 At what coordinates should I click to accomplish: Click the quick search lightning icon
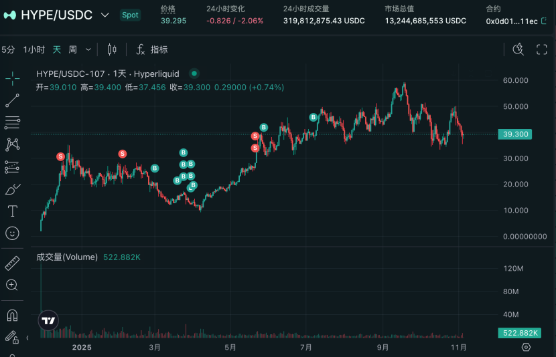point(518,49)
